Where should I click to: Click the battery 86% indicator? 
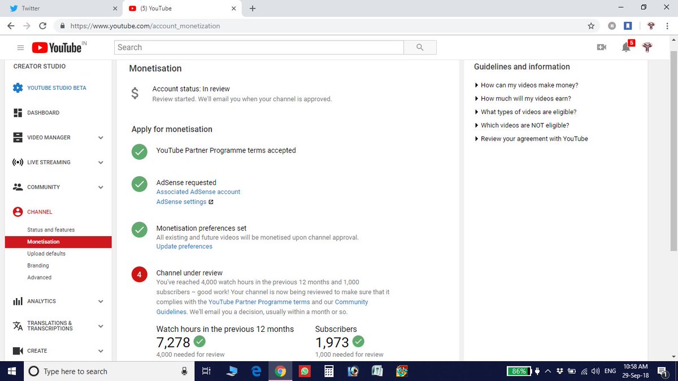519,371
